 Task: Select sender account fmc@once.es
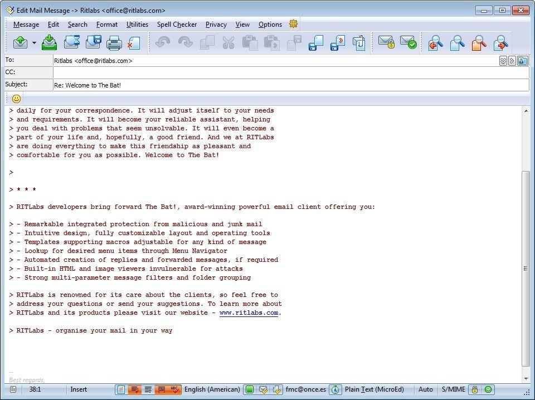point(306,389)
